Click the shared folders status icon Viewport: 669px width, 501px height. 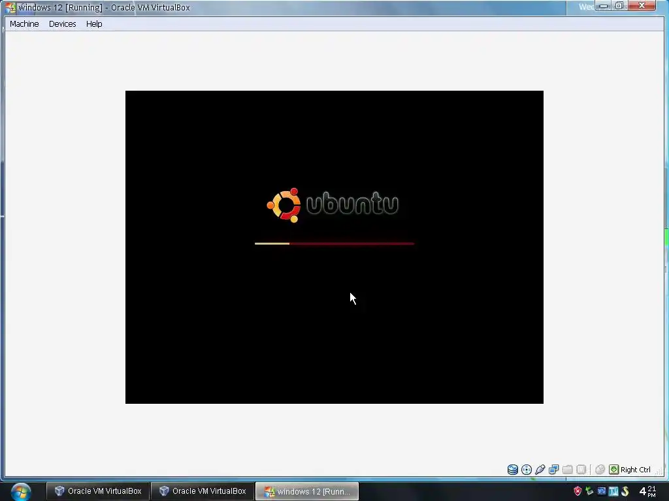point(568,470)
